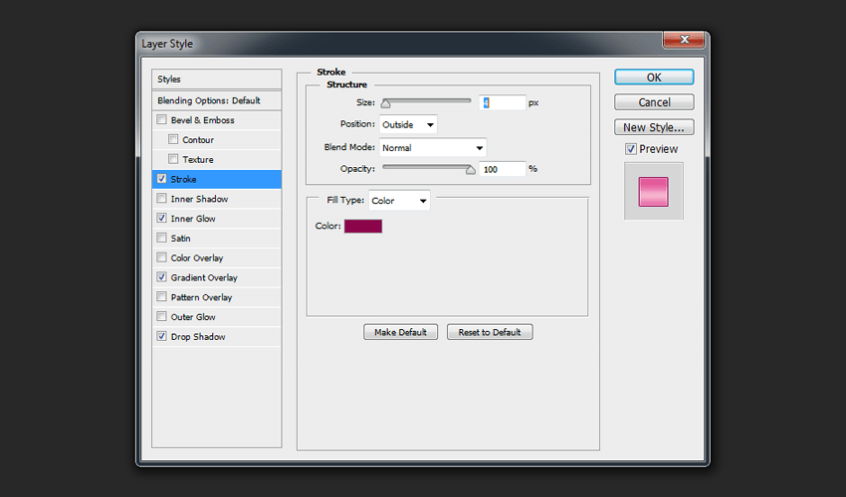Image resolution: width=846 pixels, height=497 pixels.
Task: Open the stroke Color swatch picker
Action: pyautogui.click(x=363, y=227)
